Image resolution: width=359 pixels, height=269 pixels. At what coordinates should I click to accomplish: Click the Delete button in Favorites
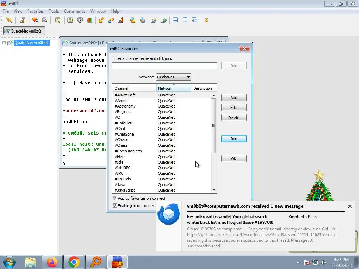(x=234, y=118)
